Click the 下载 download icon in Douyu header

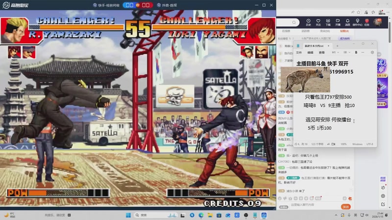click(x=328, y=22)
